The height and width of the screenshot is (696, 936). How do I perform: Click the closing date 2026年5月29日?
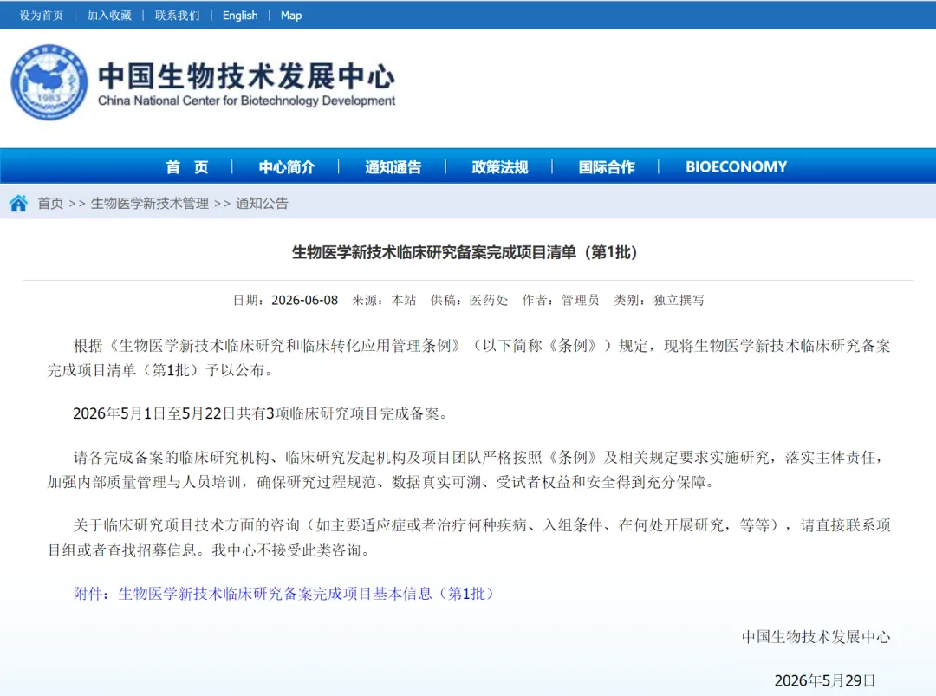tap(825, 680)
